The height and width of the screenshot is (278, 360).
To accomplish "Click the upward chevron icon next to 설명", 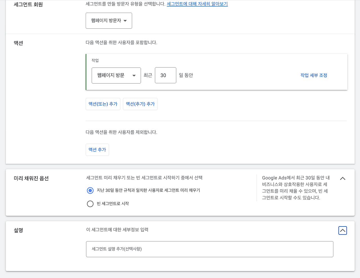I will (x=343, y=230).
